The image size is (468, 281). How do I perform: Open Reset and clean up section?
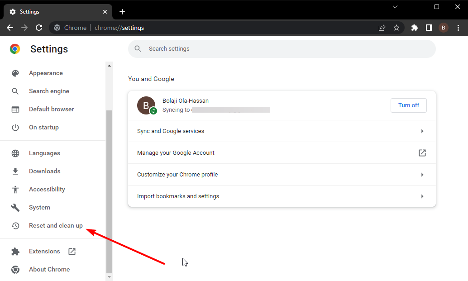[55, 225]
